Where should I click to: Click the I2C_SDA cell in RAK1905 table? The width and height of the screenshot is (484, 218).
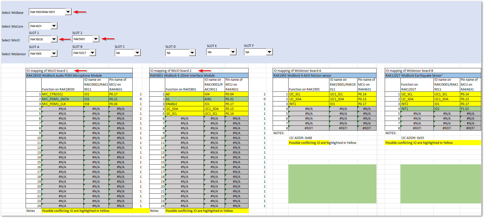[309, 99]
